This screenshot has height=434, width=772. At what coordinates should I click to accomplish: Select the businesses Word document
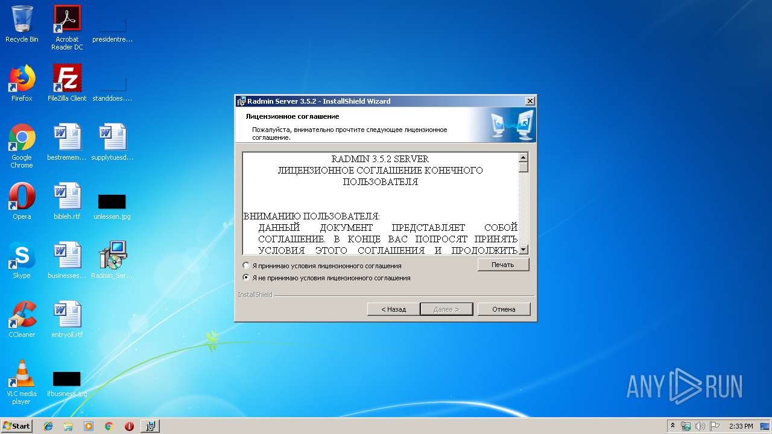[x=67, y=260]
